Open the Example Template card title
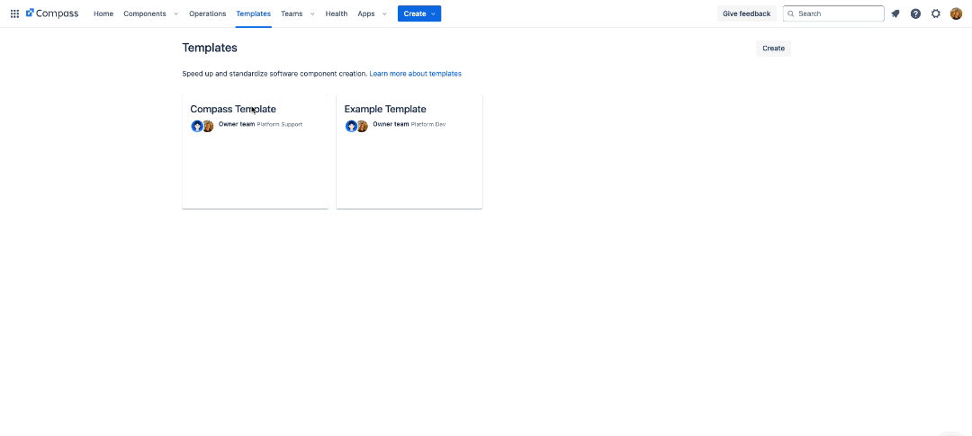The image size is (972, 436). point(385,109)
